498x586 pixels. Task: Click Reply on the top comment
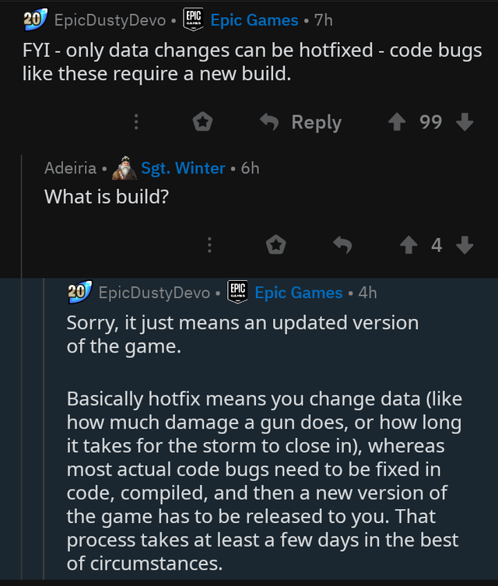[301, 122]
